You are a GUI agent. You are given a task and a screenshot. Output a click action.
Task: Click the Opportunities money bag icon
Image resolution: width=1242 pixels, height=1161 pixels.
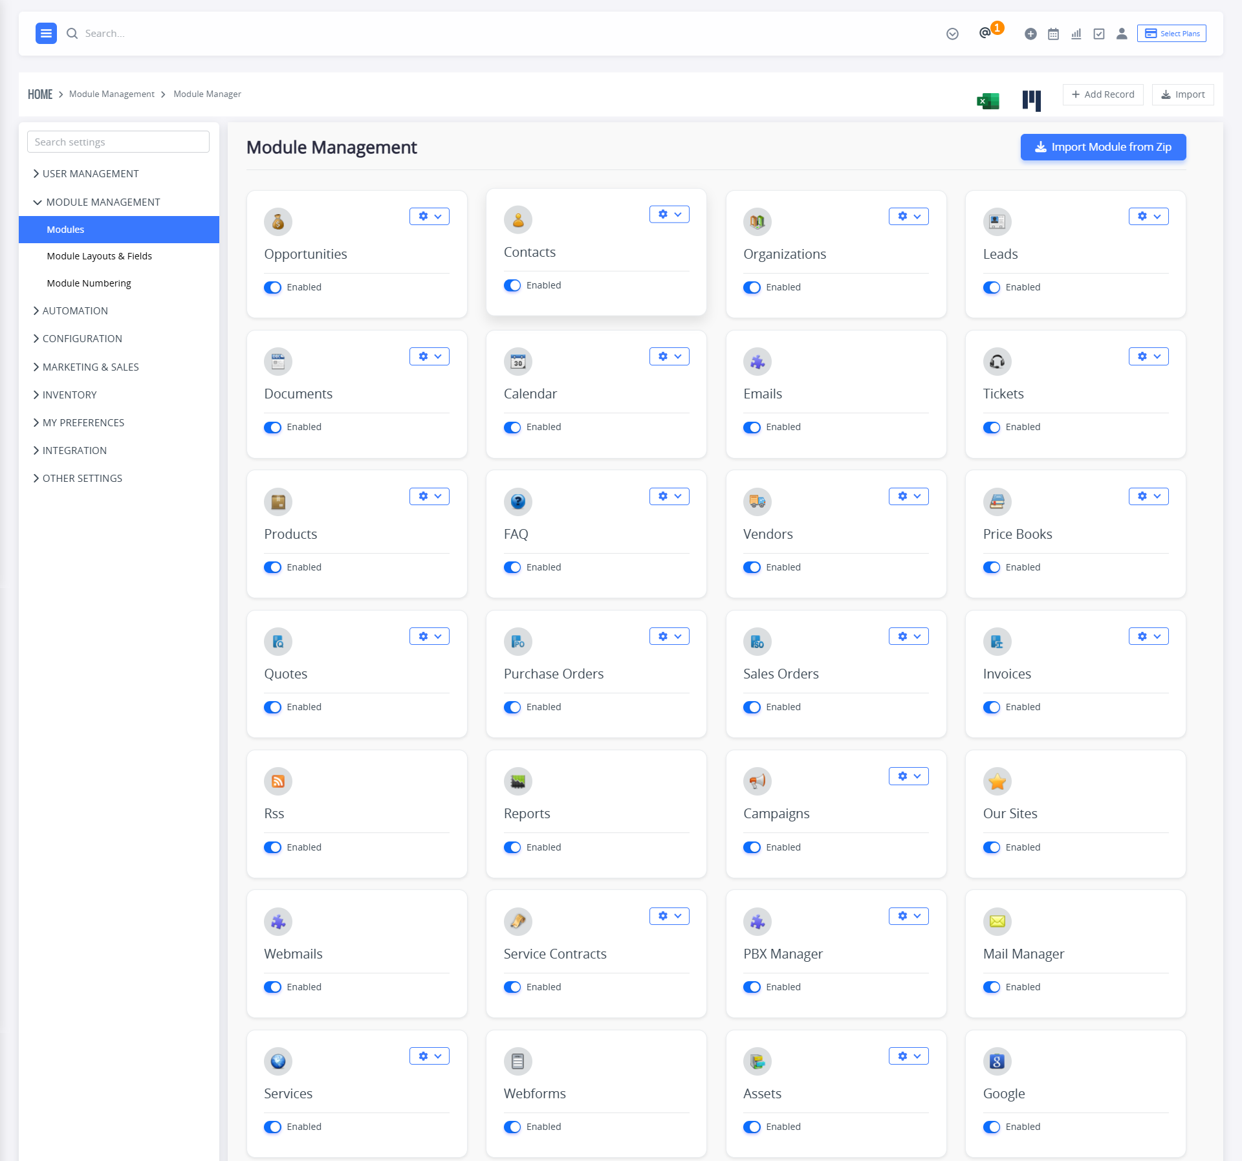tap(278, 222)
